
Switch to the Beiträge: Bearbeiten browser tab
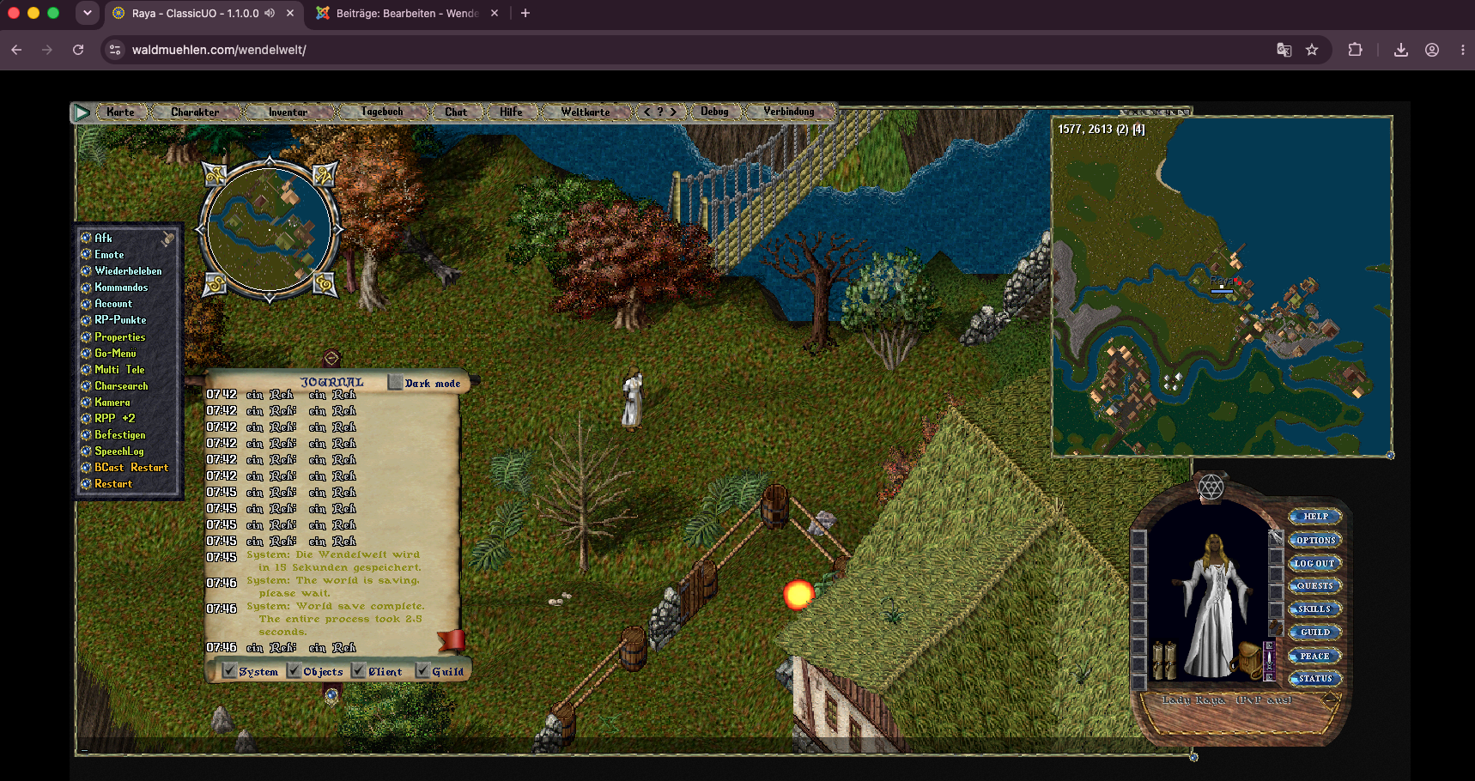(x=407, y=14)
